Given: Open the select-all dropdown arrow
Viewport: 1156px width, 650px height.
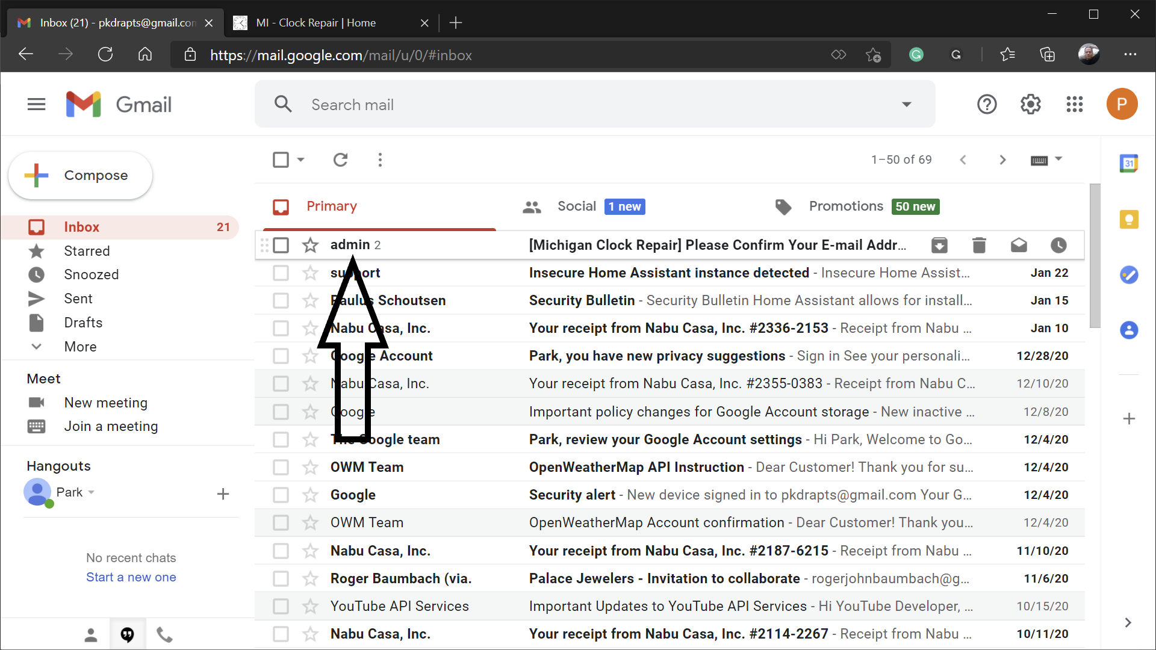Looking at the screenshot, I should 301,159.
